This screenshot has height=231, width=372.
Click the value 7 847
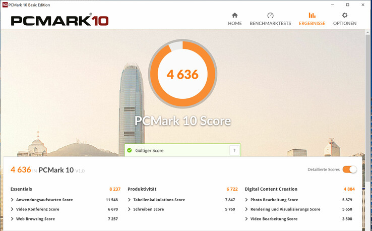click(x=230, y=200)
